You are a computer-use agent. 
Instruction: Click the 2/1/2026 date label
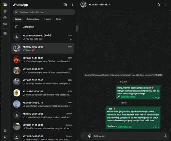coord(123,82)
